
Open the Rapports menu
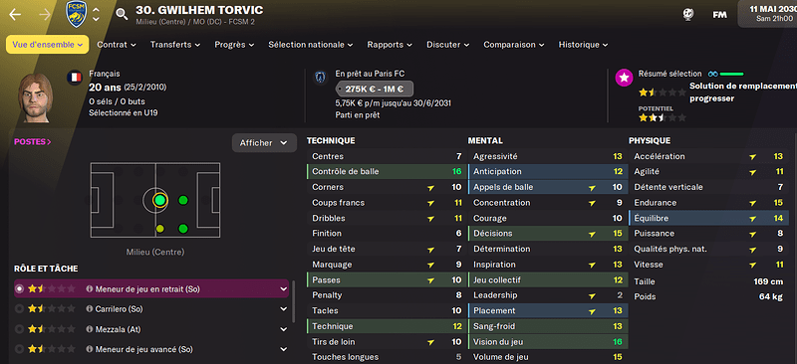(390, 45)
